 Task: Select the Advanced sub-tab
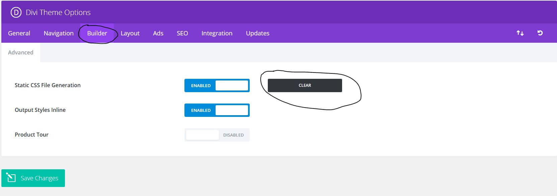21,52
